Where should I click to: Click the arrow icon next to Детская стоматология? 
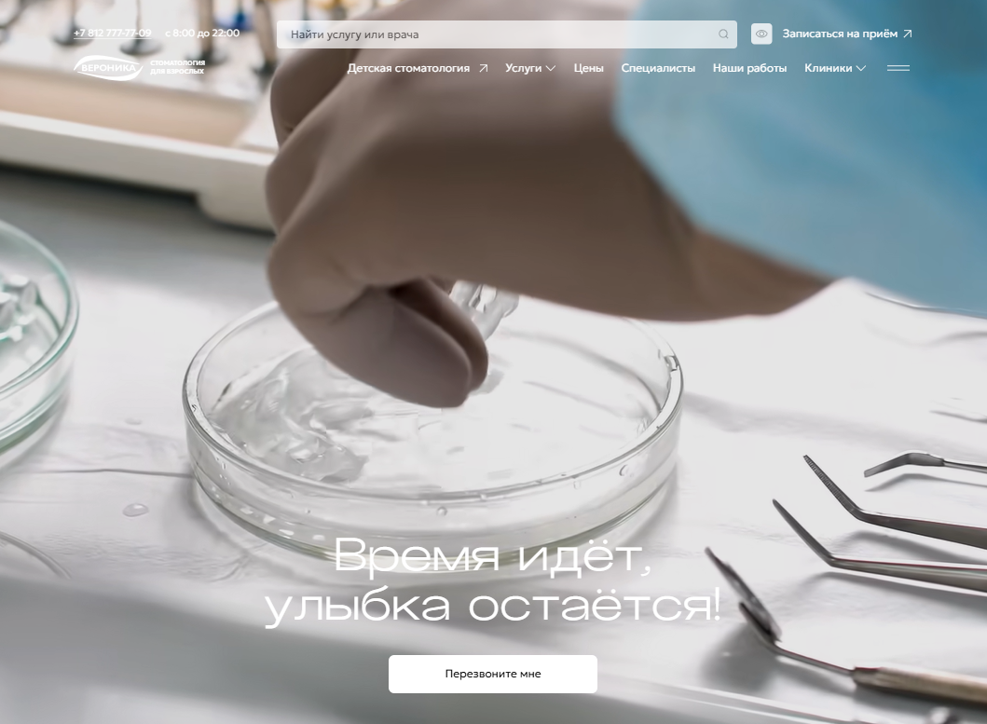pyautogui.click(x=483, y=68)
